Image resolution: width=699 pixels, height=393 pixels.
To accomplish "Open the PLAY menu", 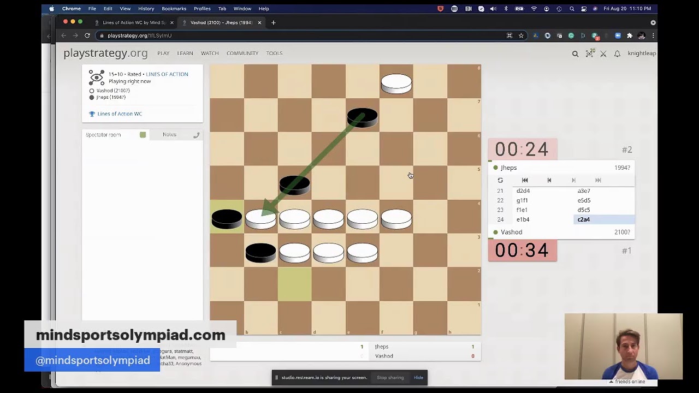I will point(163,53).
